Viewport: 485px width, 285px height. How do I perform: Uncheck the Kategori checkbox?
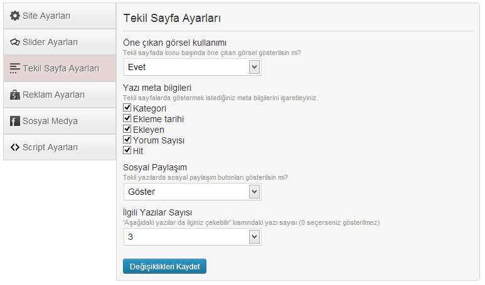[x=127, y=108]
